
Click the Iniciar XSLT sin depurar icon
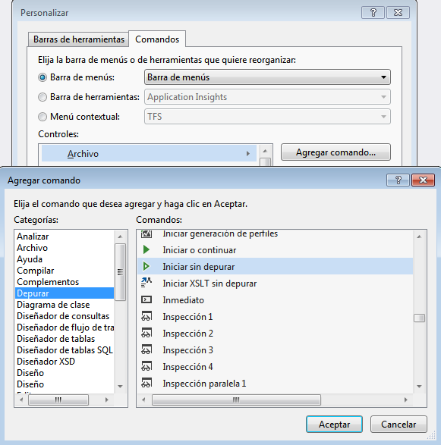point(146,283)
